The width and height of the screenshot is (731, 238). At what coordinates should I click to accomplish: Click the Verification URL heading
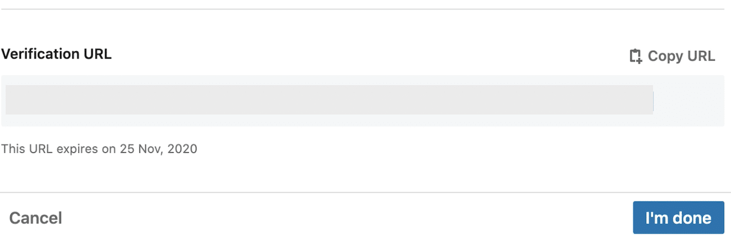click(x=56, y=54)
